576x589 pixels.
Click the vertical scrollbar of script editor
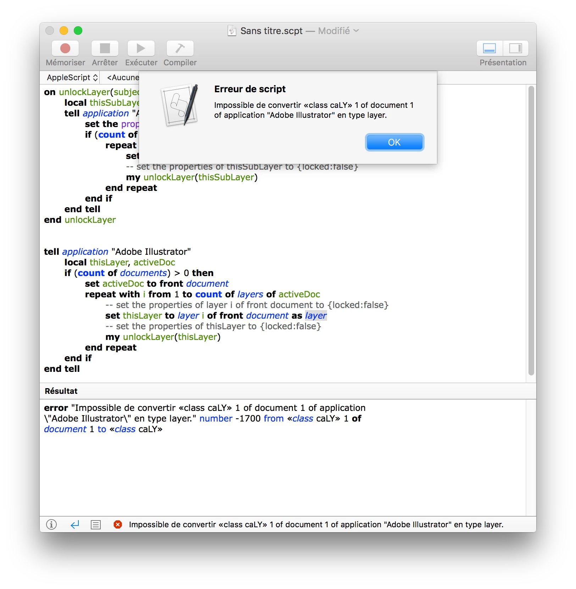pos(531,231)
